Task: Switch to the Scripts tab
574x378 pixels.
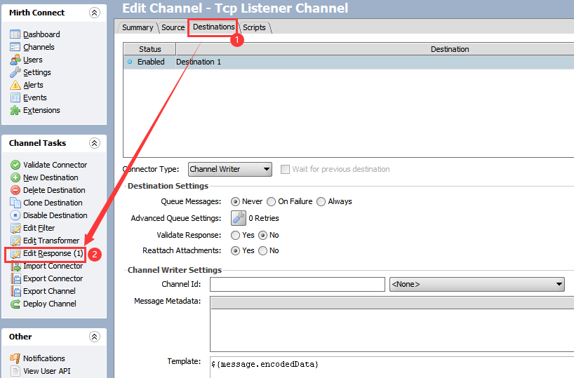Action: pyautogui.click(x=255, y=27)
